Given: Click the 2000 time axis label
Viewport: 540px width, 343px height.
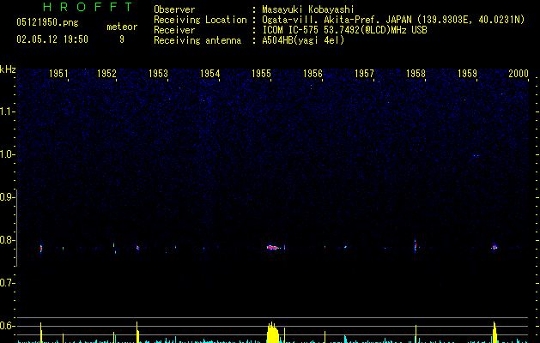Looking at the screenshot, I should click(519, 73).
